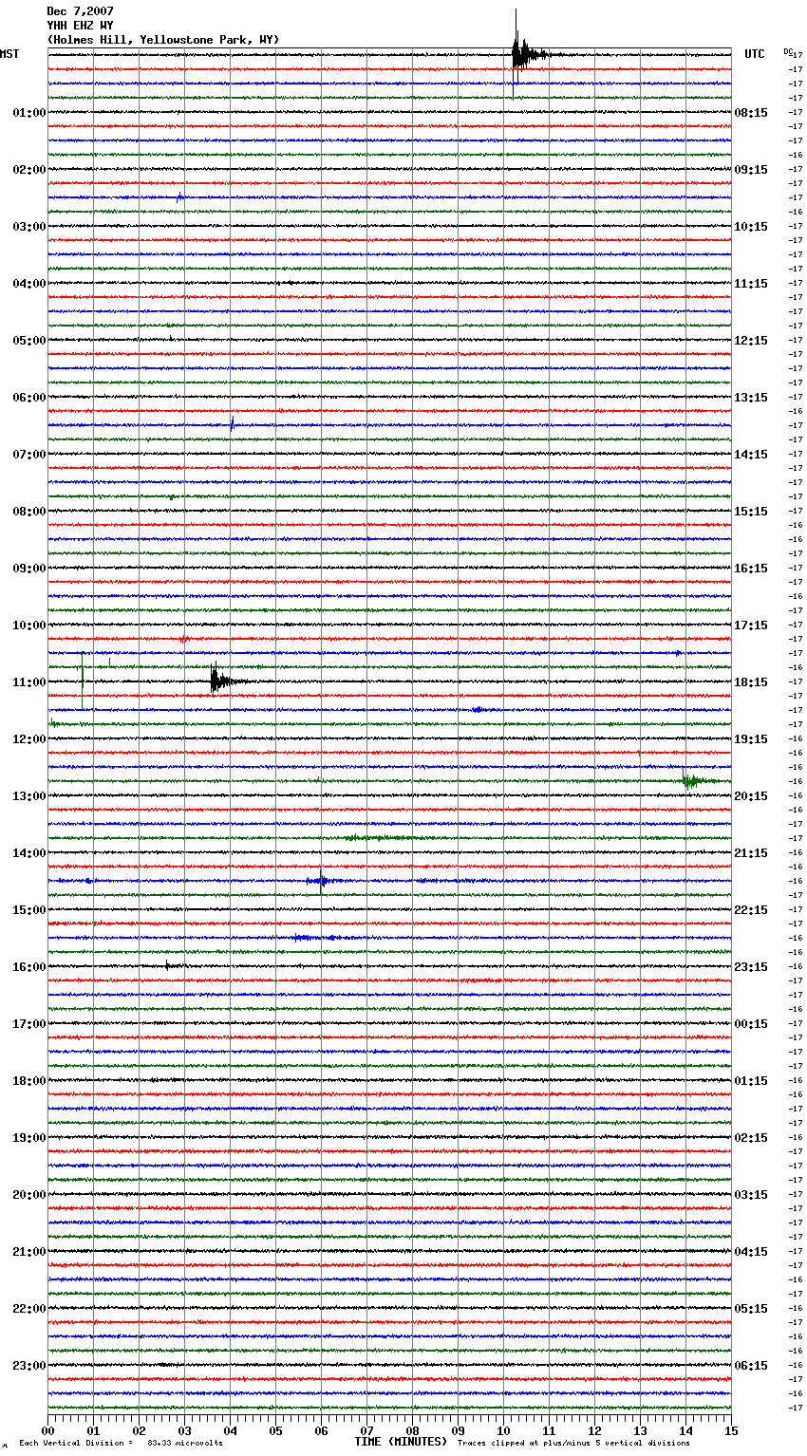Image resolution: width=807 pixels, height=1456 pixels.
Task: Click the '21:15' UTC time label
Action: pos(751,853)
